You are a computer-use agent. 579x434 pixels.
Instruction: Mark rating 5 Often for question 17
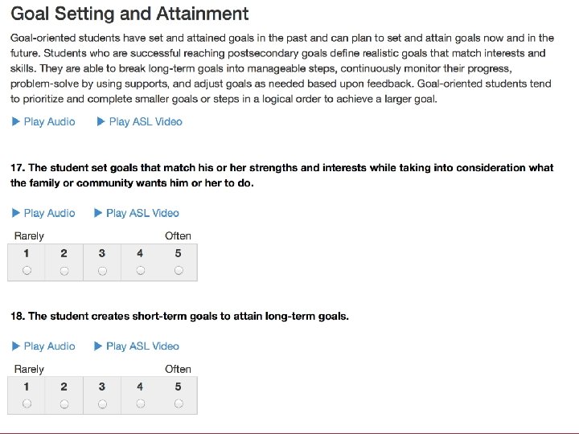(179, 271)
